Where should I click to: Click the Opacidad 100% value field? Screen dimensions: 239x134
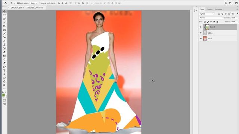[x=233, y=18]
